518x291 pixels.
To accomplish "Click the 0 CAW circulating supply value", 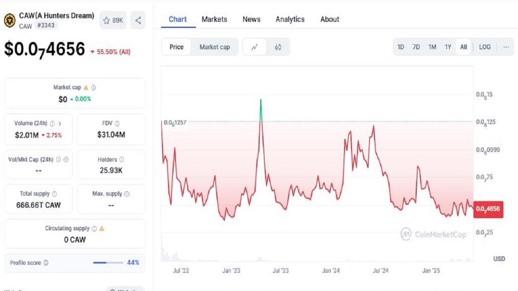I will click(75, 240).
